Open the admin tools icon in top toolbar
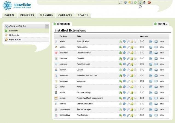The image size is (175, 123). (x=140, y=2)
